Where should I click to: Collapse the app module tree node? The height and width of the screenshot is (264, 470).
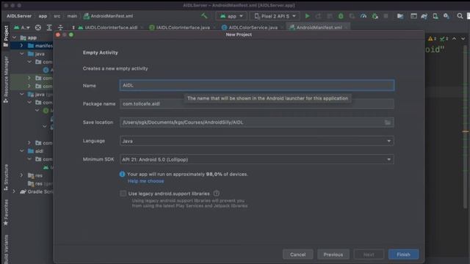[14, 37]
